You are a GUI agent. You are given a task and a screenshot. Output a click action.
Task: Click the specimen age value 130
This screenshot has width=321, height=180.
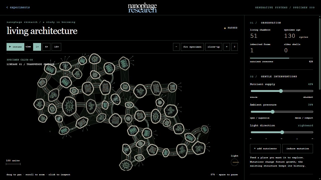tap(290, 36)
